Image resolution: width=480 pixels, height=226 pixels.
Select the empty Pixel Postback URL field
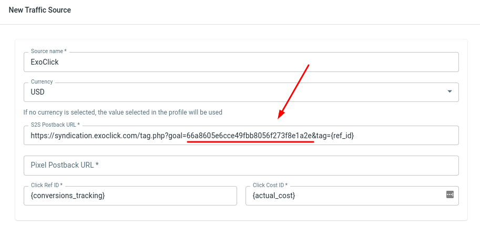pyautogui.click(x=241, y=165)
